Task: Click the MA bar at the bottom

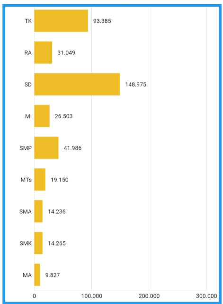Action: tap(37, 275)
